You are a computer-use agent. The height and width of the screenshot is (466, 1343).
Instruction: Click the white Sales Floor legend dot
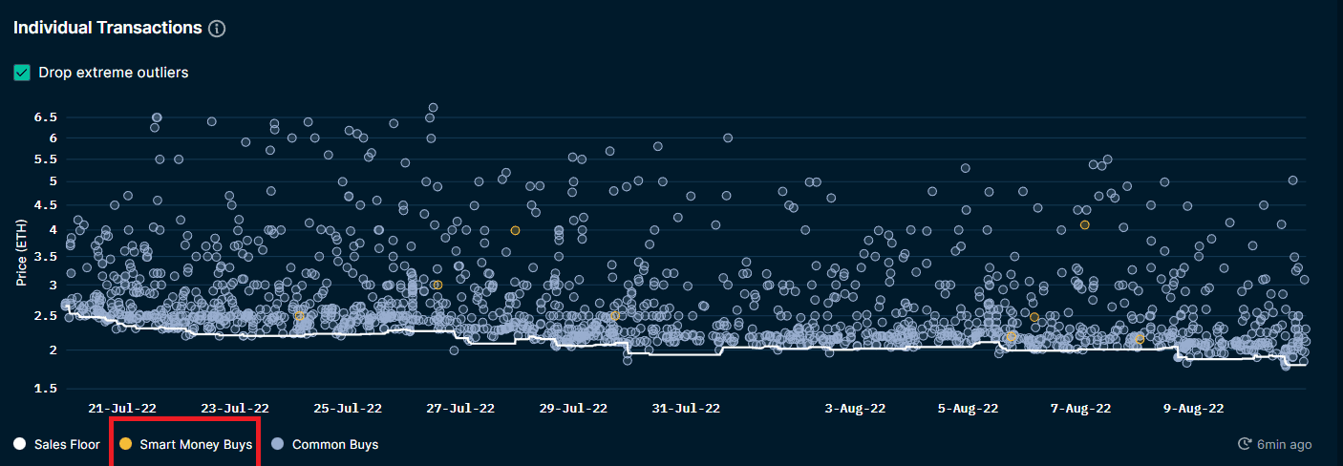click(19, 444)
